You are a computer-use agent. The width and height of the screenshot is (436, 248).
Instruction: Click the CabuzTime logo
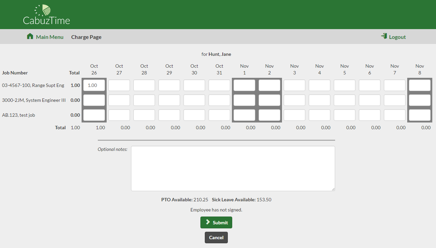coord(46,15)
